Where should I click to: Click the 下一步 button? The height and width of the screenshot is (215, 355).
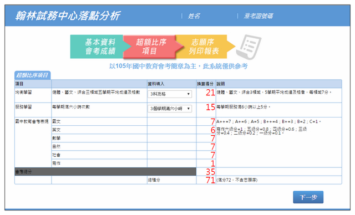[x=308, y=197]
